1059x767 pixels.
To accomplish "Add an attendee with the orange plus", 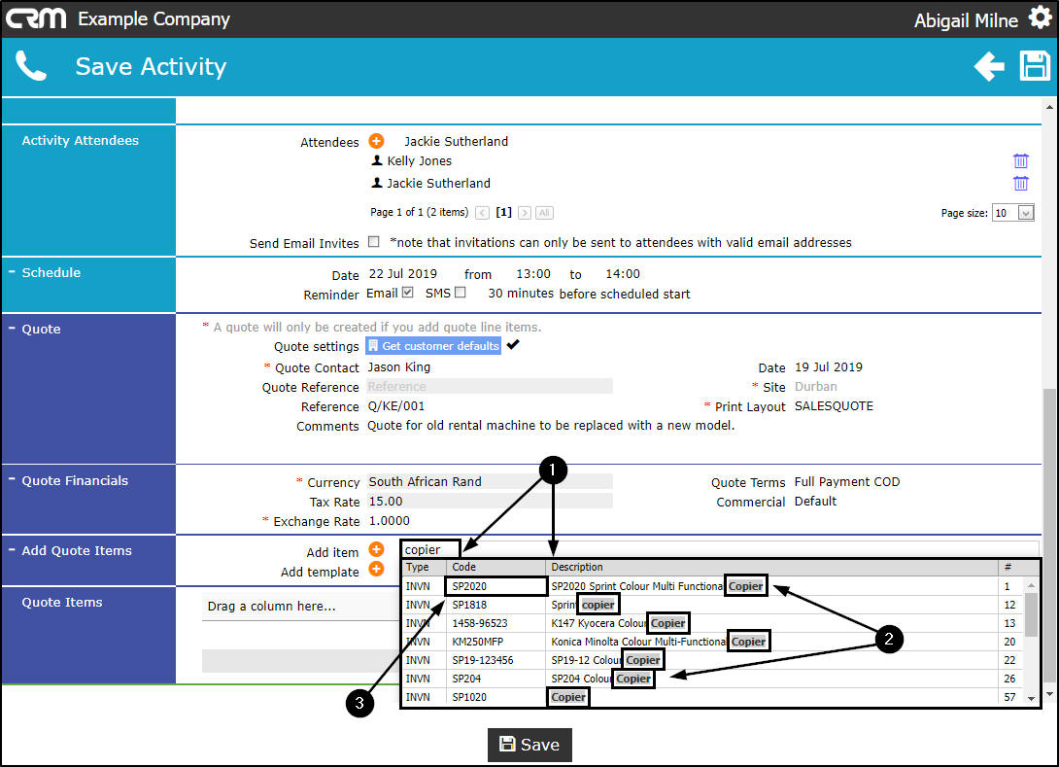I will pyautogui.click(x=376, y=141).
